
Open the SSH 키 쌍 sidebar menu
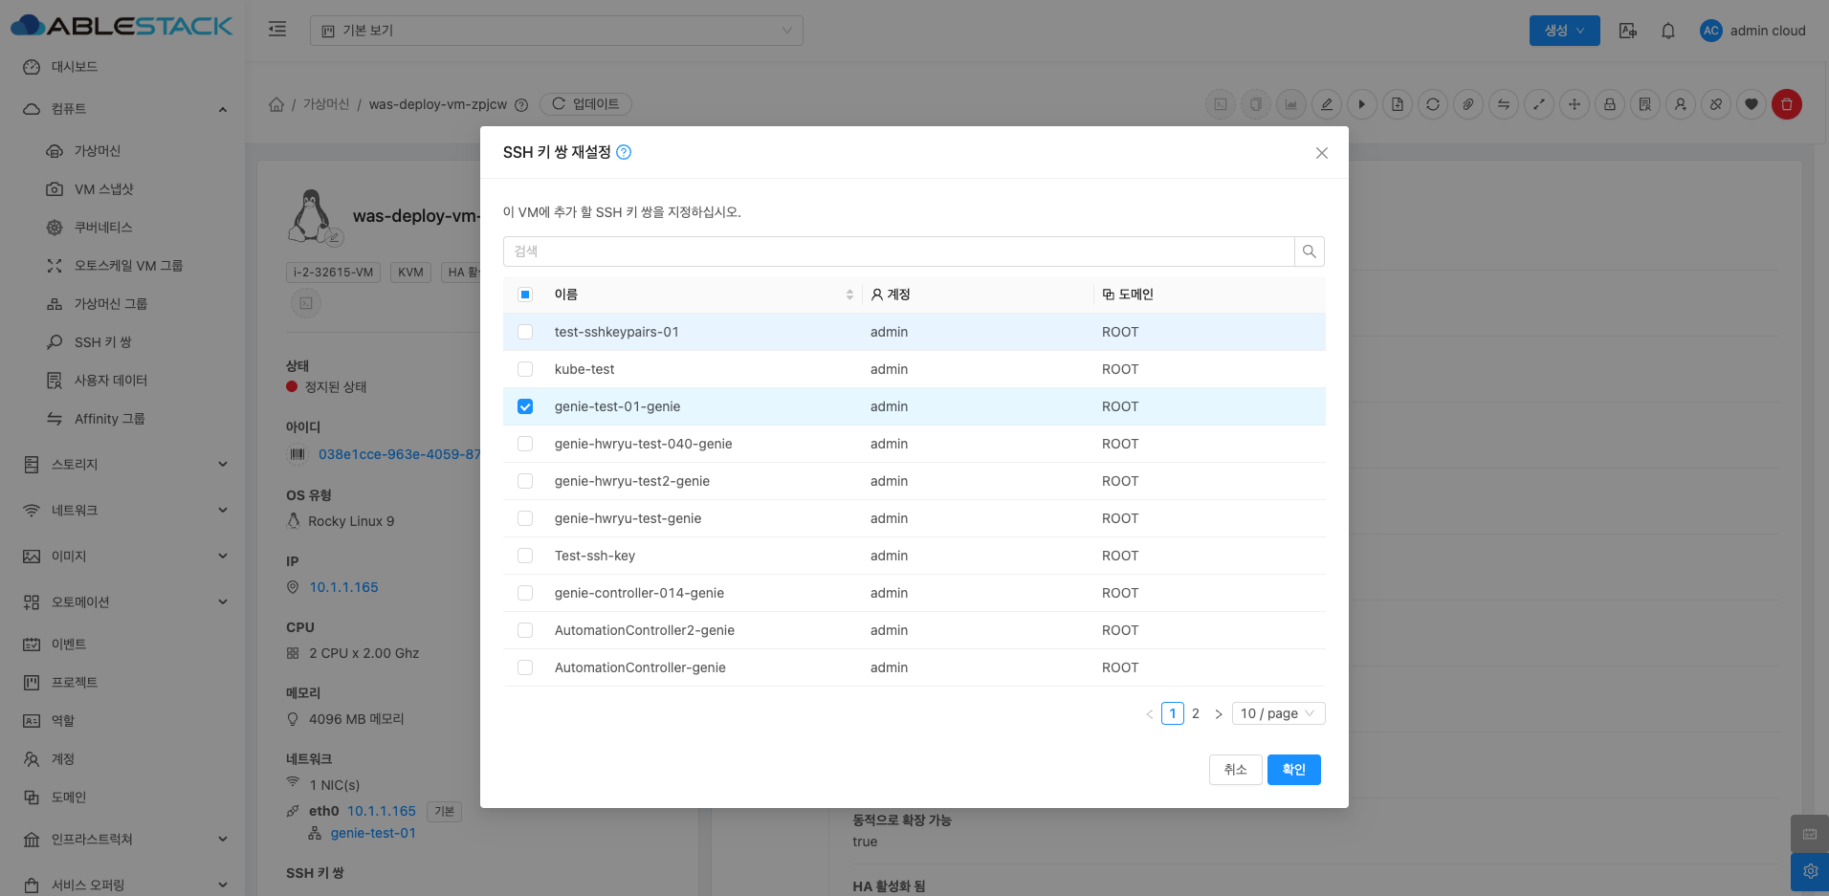point(103,342)
